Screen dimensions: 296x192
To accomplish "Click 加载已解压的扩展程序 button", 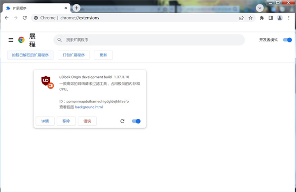I will tap(30, 55).
